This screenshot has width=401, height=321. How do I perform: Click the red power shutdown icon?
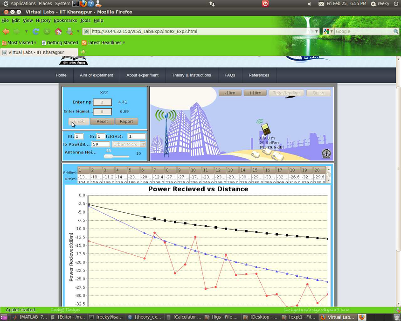[x=265, y=3]
